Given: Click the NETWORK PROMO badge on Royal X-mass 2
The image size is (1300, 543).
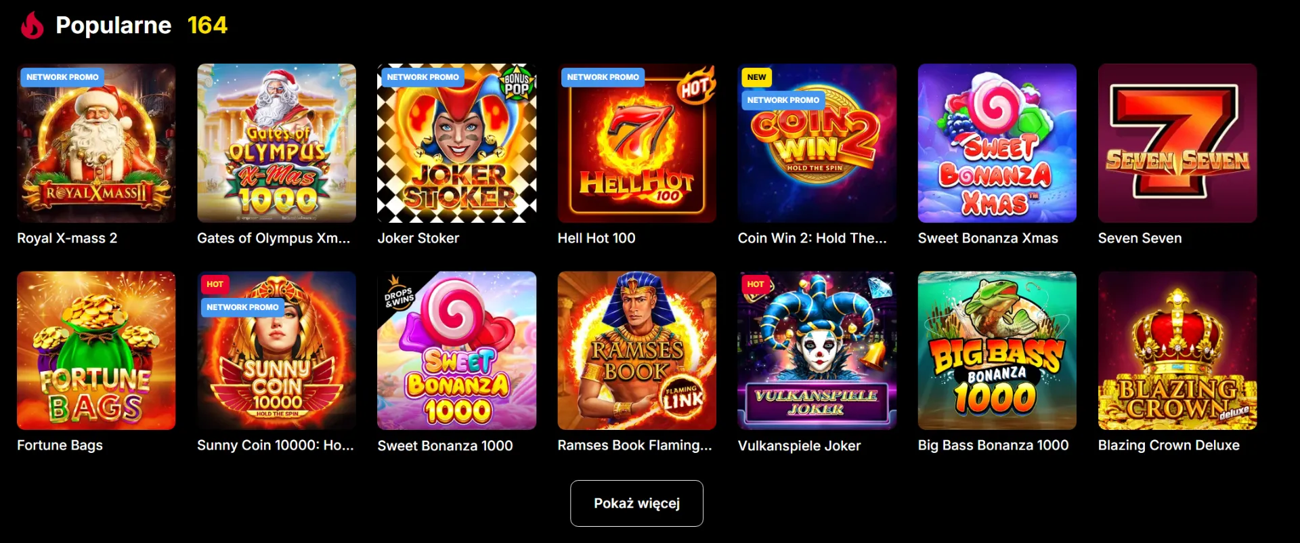Looking at the screenshot, I should click(x=62, y=77).
